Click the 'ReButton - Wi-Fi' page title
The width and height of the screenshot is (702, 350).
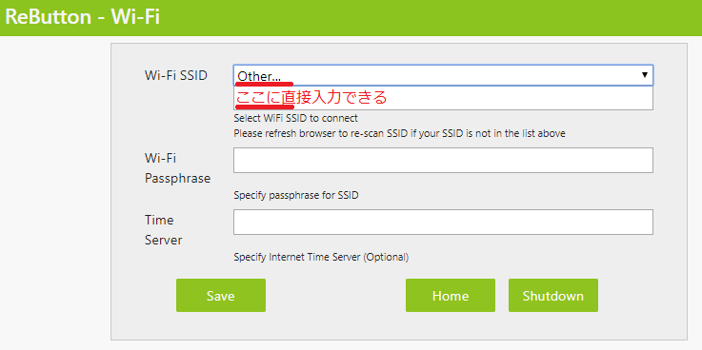coord(82,17)
